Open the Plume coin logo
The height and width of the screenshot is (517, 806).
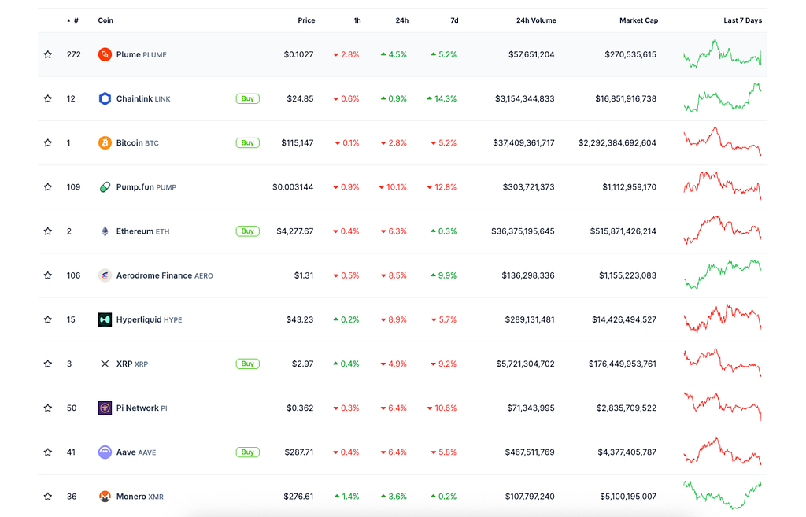pos(105,54)
